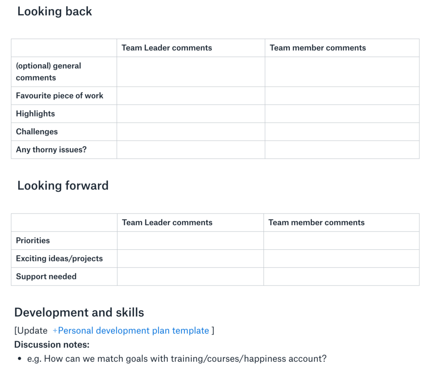Click the Discussion notes bold label
This screenshot has height=374, width=445.
pyautogui.click(x=52, y=344)
